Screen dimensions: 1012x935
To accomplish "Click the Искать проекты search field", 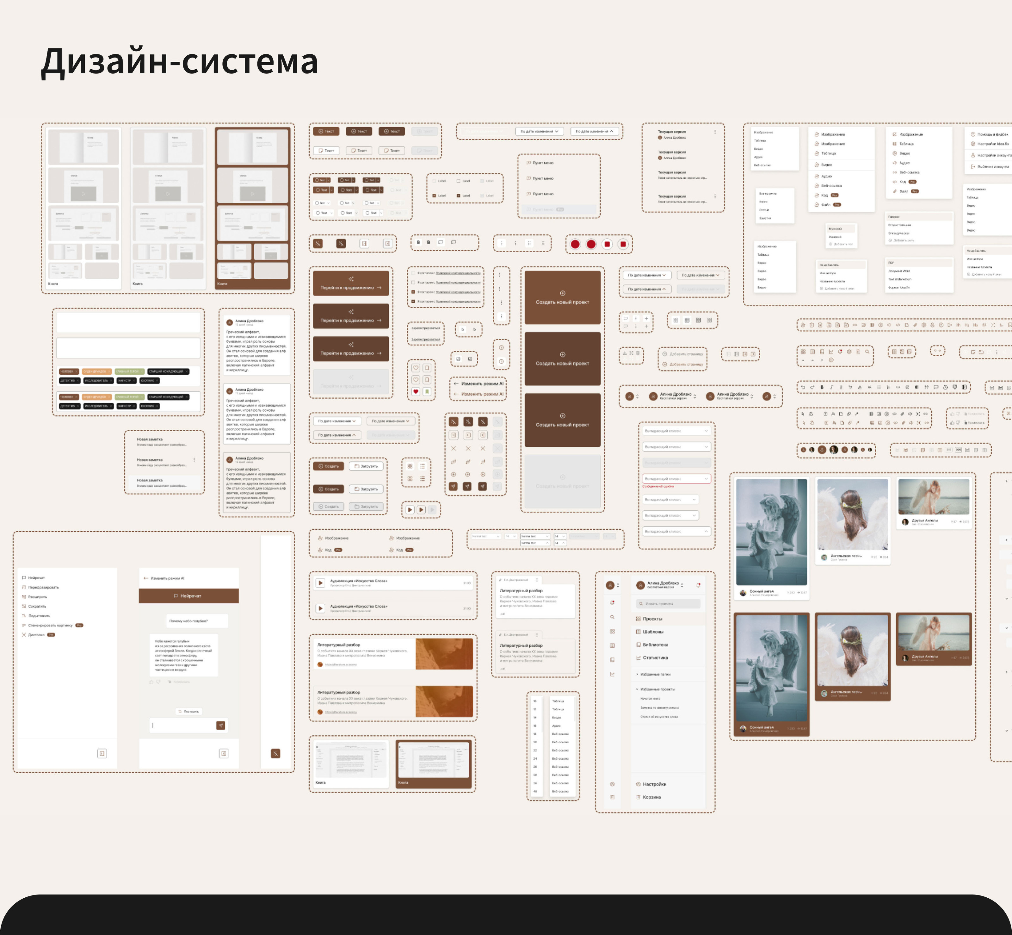I will click(669, 603).
